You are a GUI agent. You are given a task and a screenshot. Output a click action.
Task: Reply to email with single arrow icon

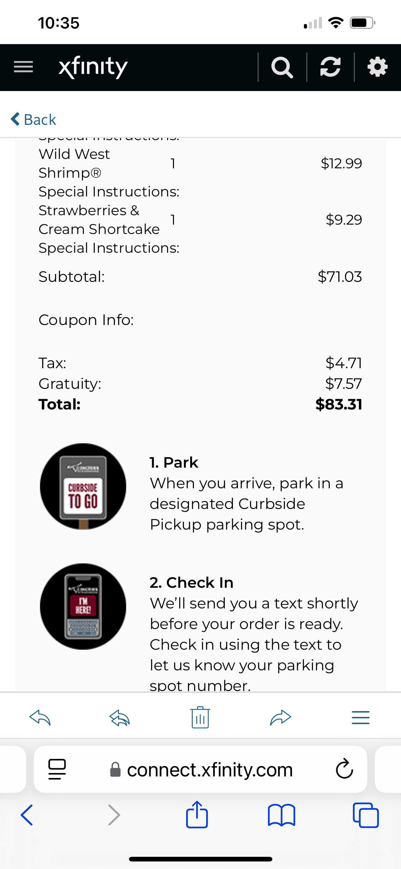(40, 718)
